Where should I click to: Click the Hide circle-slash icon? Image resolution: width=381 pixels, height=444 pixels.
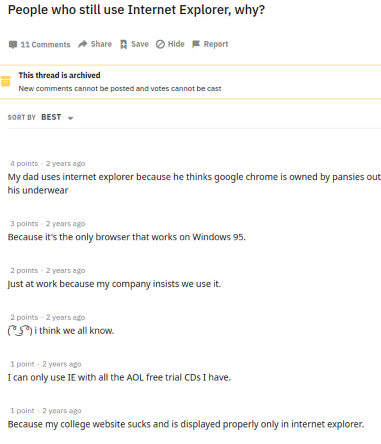(x=160, y=44)
